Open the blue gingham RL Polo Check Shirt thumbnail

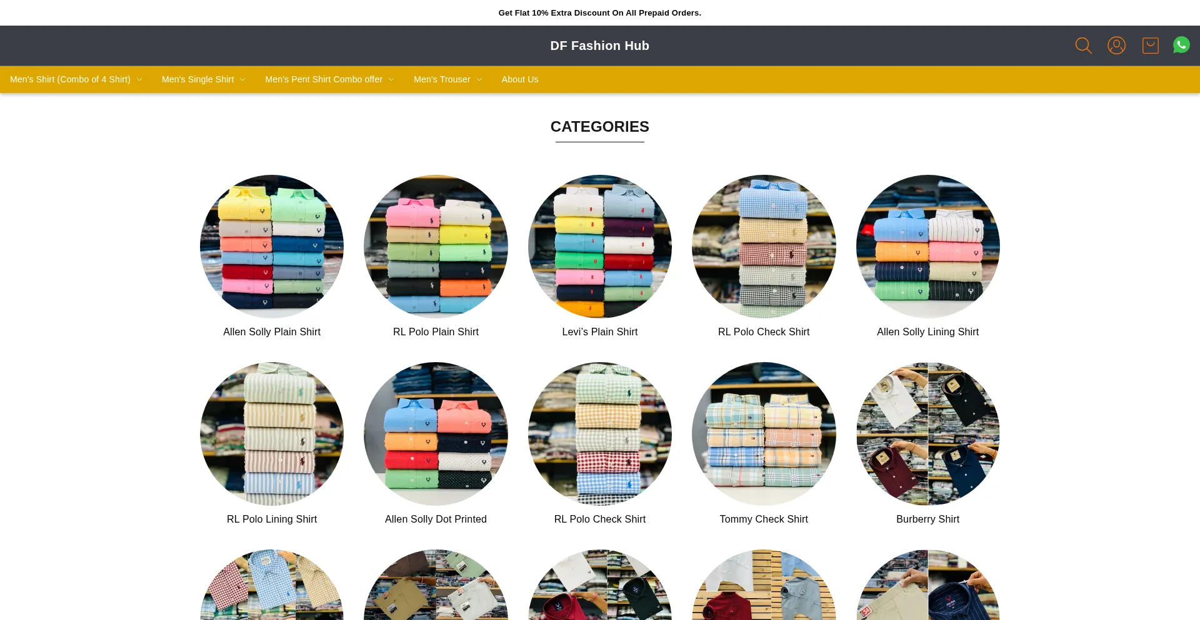(x=764, y=247)
